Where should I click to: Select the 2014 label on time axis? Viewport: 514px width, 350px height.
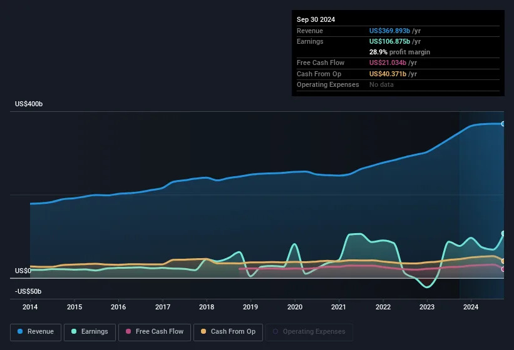pos(30,307)
